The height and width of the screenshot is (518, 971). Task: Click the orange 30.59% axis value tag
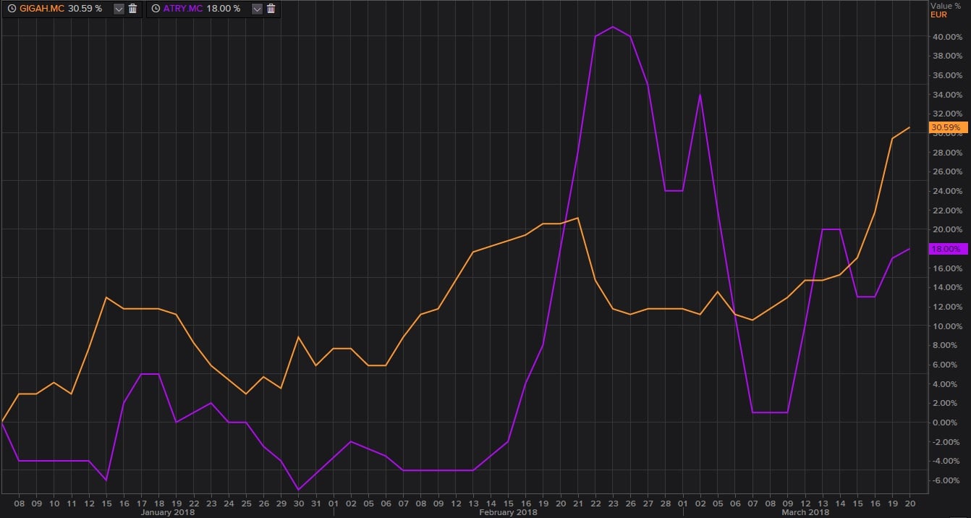click(x=947, y=127)
